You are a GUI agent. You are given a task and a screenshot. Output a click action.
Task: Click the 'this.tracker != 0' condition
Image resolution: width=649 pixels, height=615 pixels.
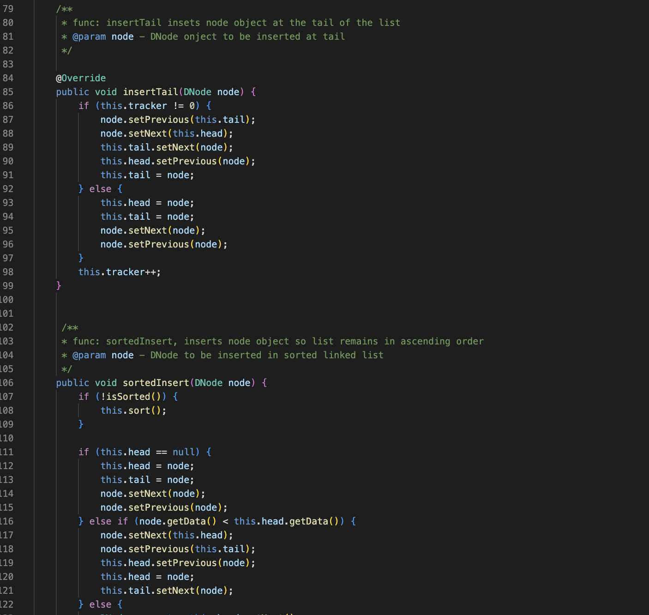148,106
